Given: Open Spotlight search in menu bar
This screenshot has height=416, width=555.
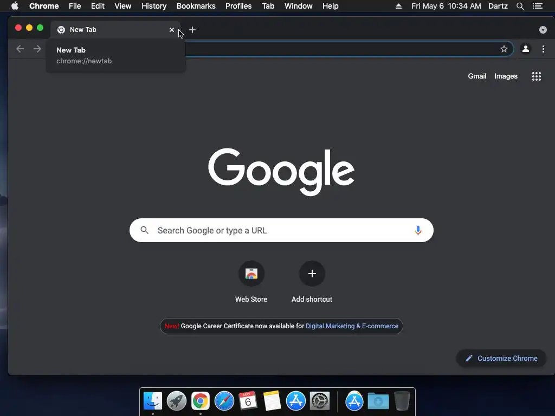Looking at the screenshot, I should pyautogui.click(x=520, y=6).
